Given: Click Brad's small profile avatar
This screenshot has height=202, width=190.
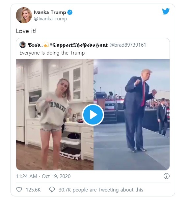Looking at the screenshot, I should tap(23, 45).
